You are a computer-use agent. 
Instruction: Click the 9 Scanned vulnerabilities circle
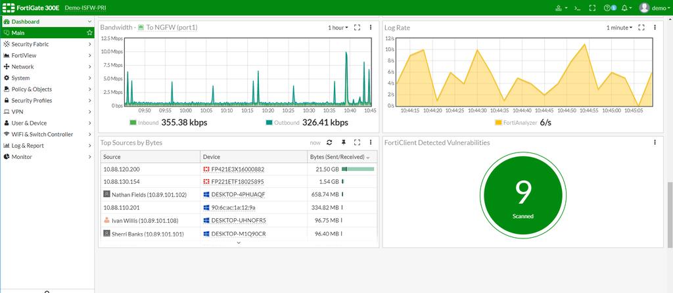click(522, 194)
